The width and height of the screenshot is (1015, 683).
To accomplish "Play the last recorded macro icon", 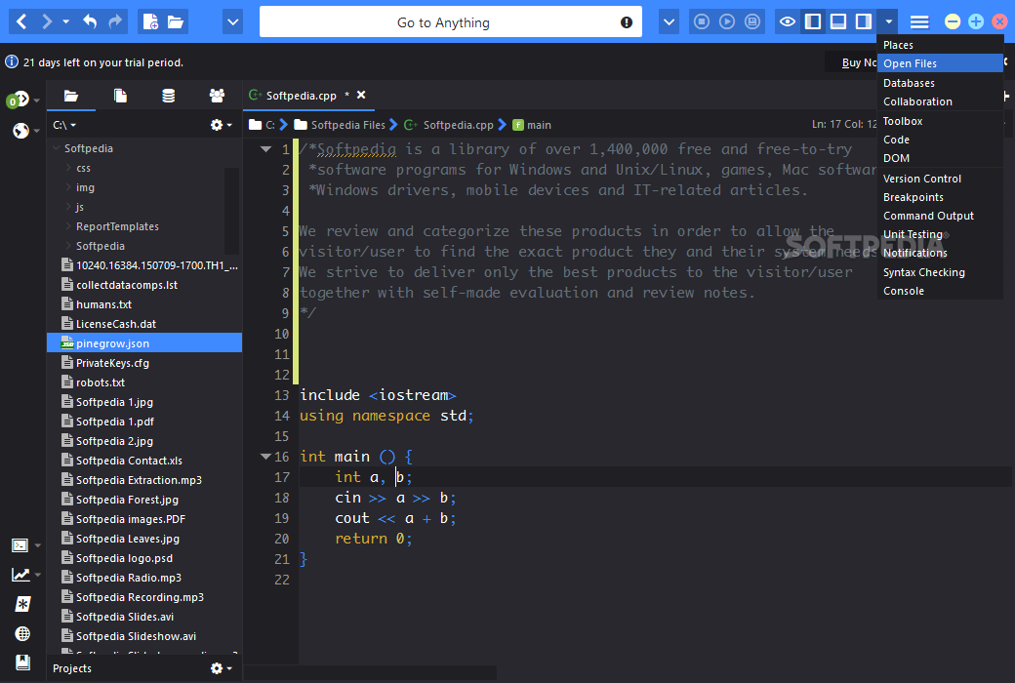I will tap(727, 22).
